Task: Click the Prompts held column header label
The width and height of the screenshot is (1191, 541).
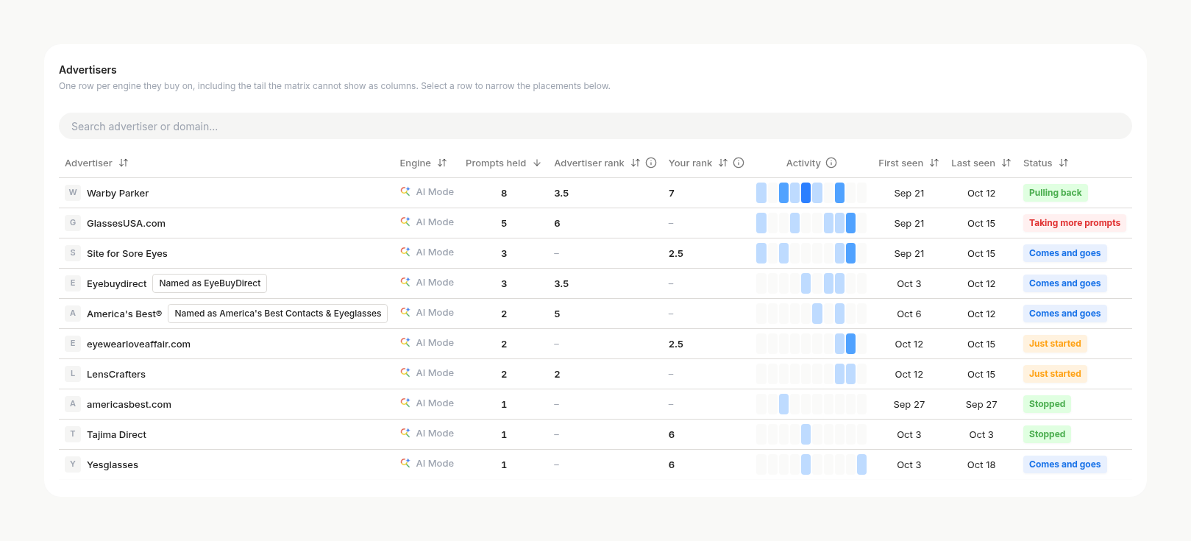Action: (x=496, y=163)
